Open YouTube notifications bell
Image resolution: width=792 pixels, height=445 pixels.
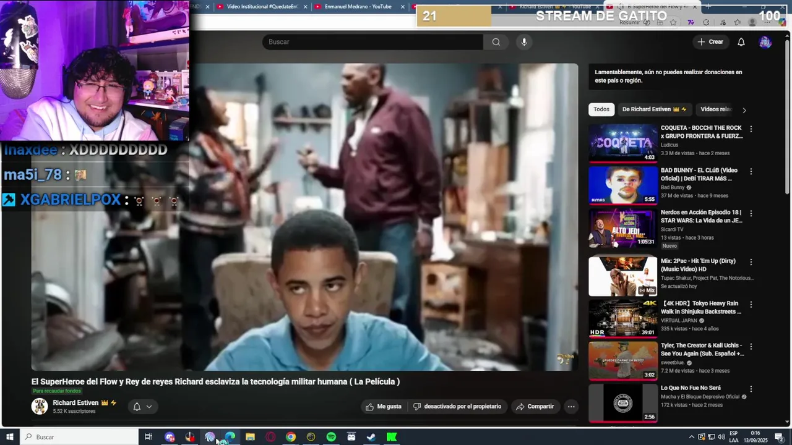point(741,42)
